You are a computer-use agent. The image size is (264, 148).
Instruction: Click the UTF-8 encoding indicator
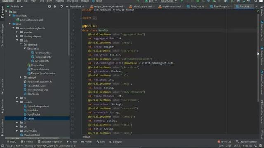tap(237, 146)
